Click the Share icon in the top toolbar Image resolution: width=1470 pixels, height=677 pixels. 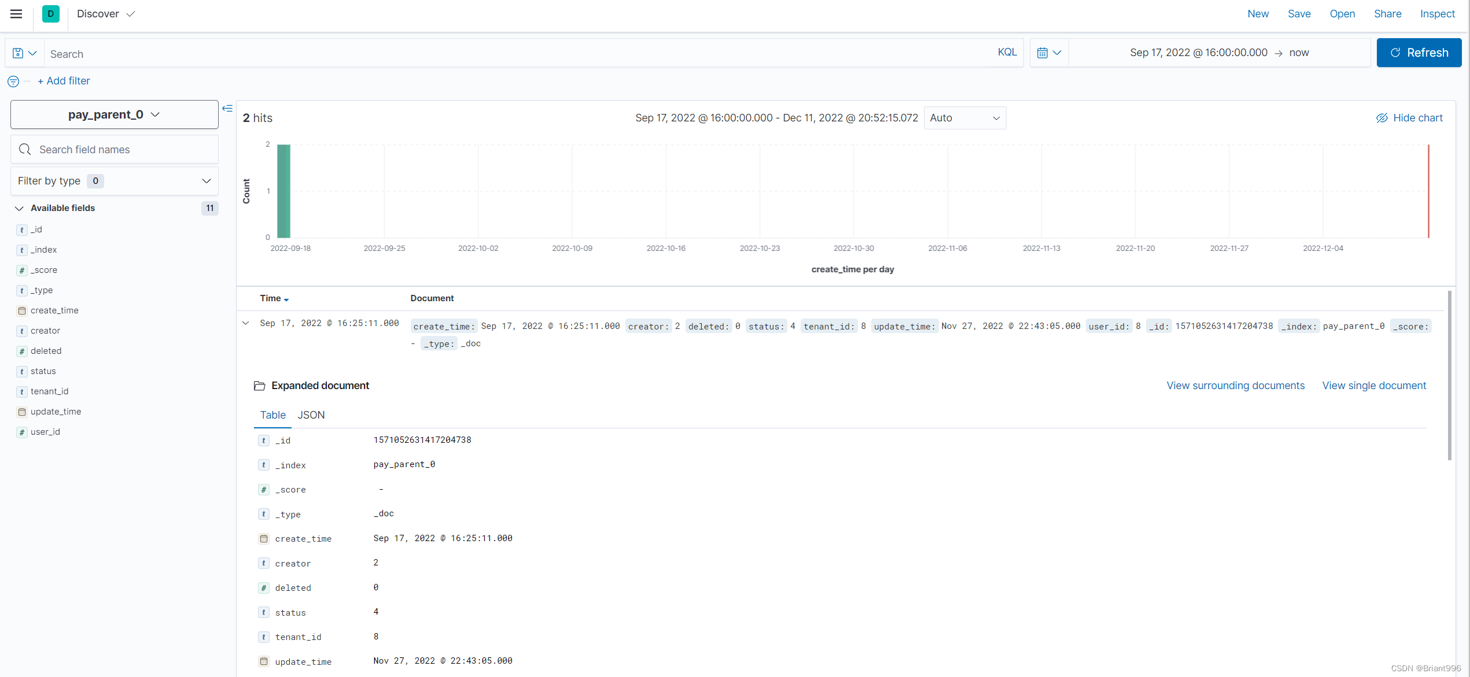click(x=1387, y=13)
